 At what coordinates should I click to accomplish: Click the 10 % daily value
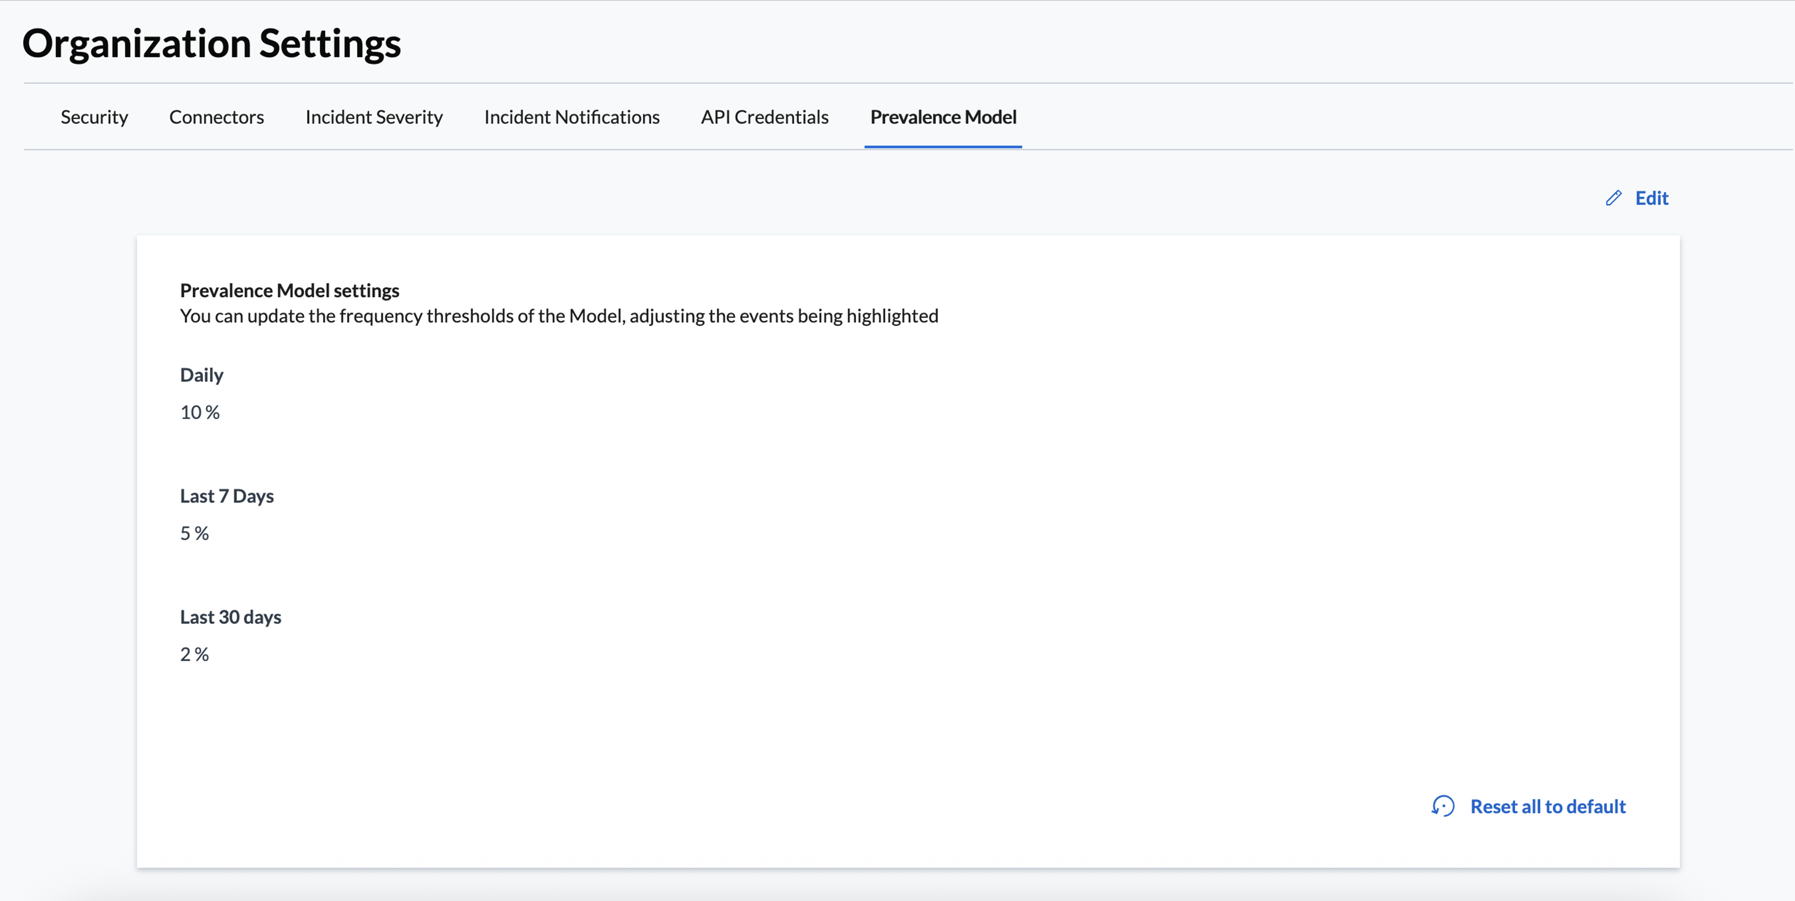point(200,412)
